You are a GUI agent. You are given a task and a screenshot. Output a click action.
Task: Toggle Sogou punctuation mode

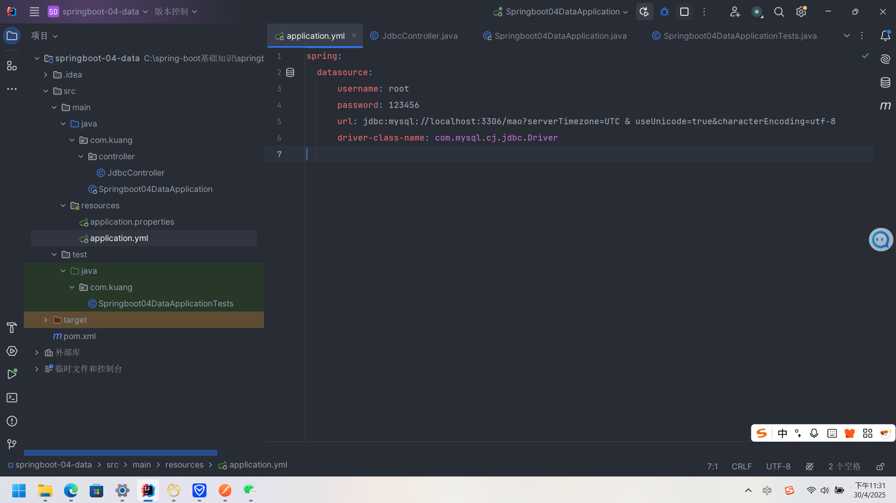coord(798,433)
